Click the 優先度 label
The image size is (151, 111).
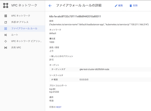(x=52, y=39)
